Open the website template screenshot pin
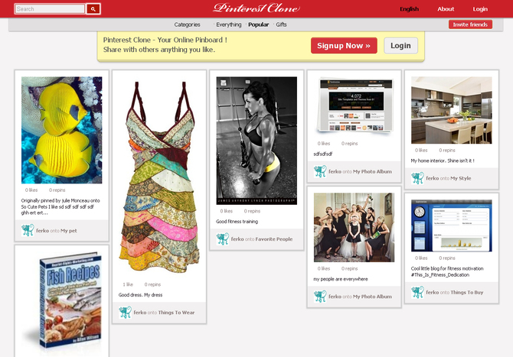 pos(354,106)
